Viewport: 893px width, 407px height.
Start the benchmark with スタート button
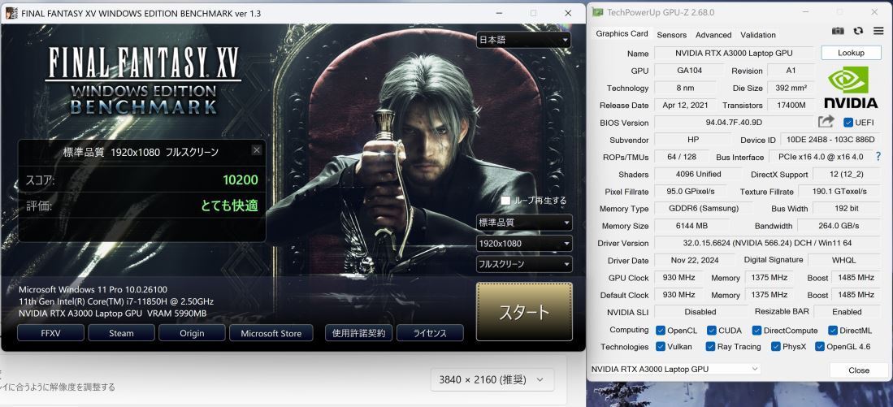pyautogui.click(x=524, y=312)
